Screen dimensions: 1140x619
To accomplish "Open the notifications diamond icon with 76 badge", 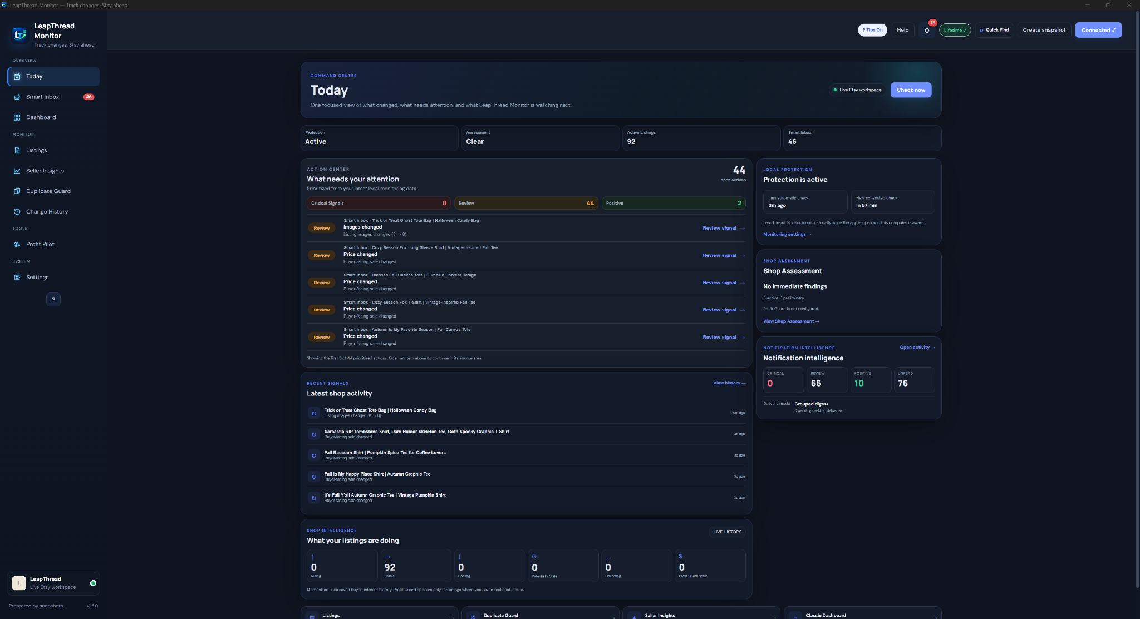I will (927, 30).
